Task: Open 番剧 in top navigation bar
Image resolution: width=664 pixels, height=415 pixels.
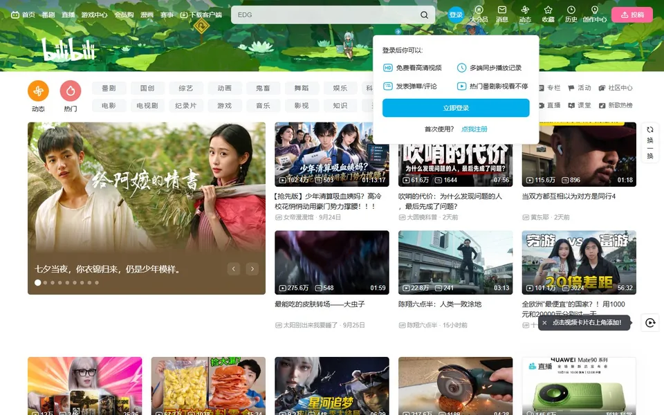Action: point(48,15)
